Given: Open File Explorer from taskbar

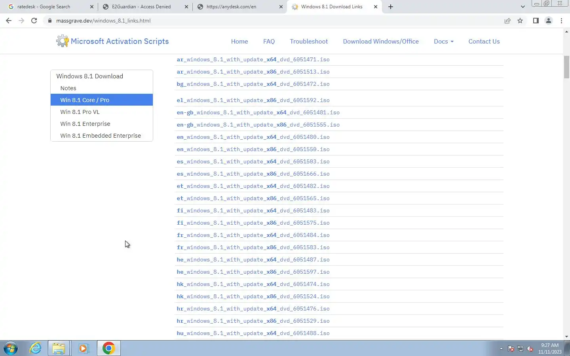Looking at the screenshot, I should (59, 348).
